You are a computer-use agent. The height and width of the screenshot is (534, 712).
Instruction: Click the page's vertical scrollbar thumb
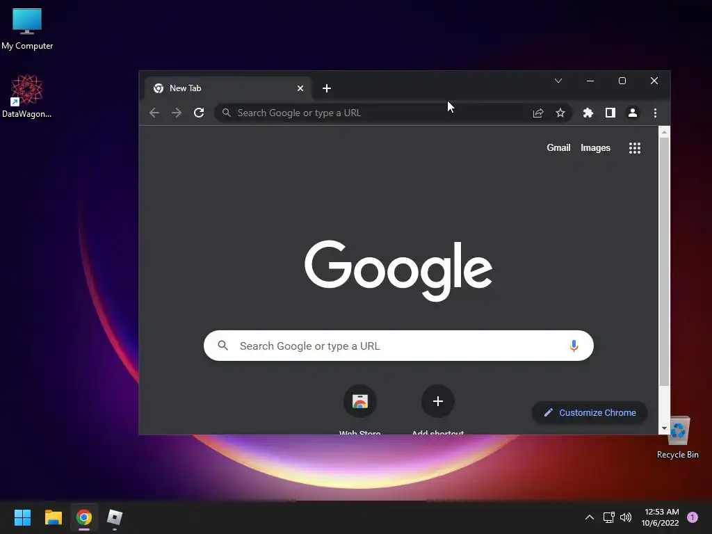point(664,261)
